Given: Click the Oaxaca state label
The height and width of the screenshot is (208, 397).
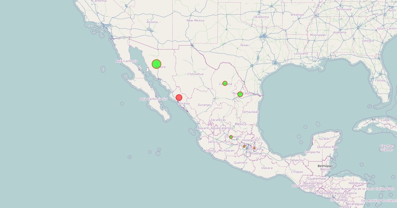Looking at the screenshot, I should pyautogui.click(x=267, y=168).
